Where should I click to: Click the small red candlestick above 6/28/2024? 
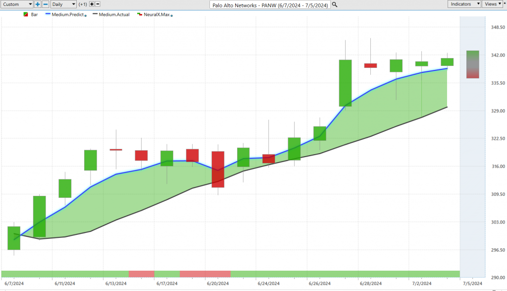click(370, 65)
